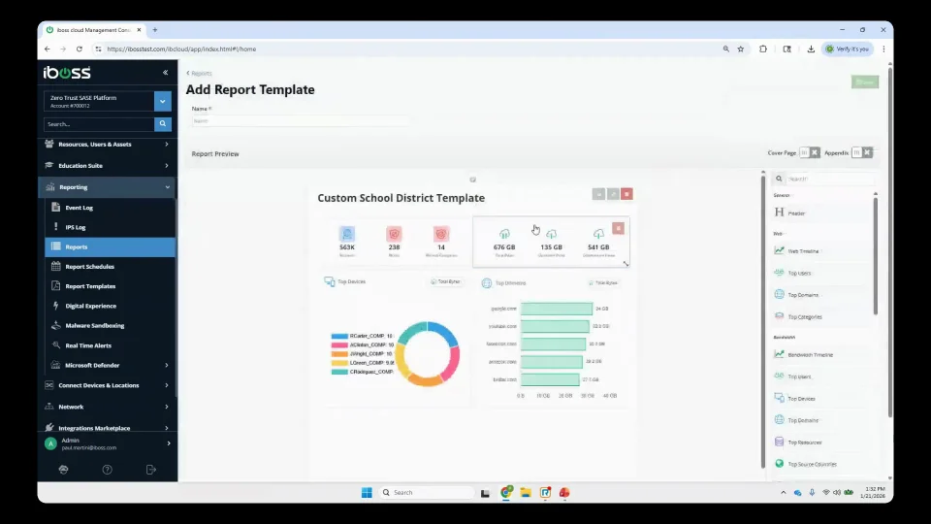Click the template Name input field

pyautogui.click(x=301, y=121)
